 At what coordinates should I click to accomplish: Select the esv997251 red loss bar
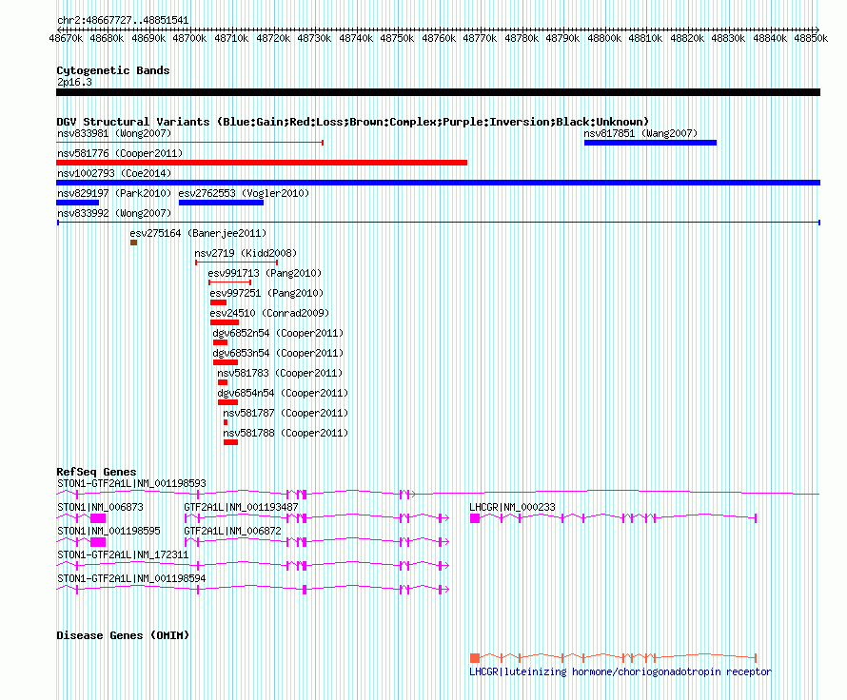point(218,302)
